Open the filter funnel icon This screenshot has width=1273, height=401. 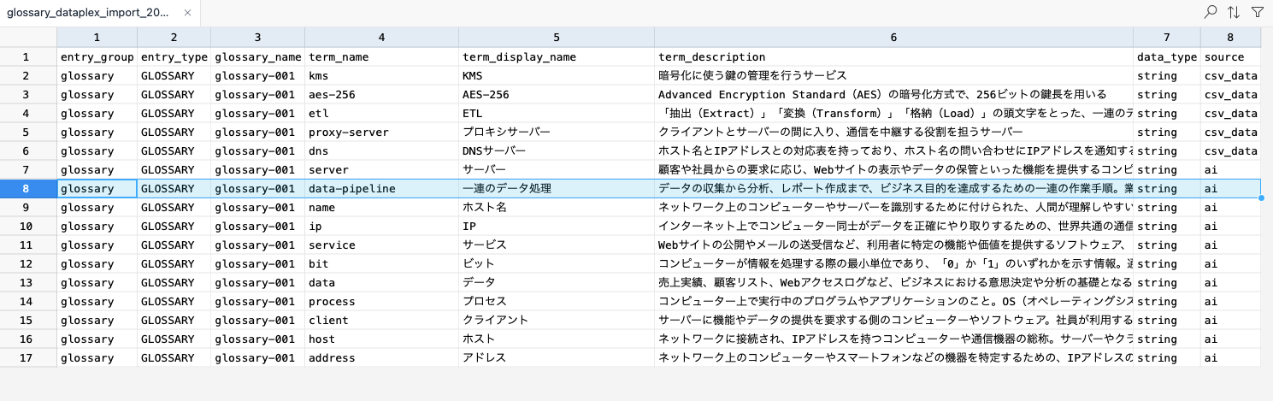[x=1258, y=12]
